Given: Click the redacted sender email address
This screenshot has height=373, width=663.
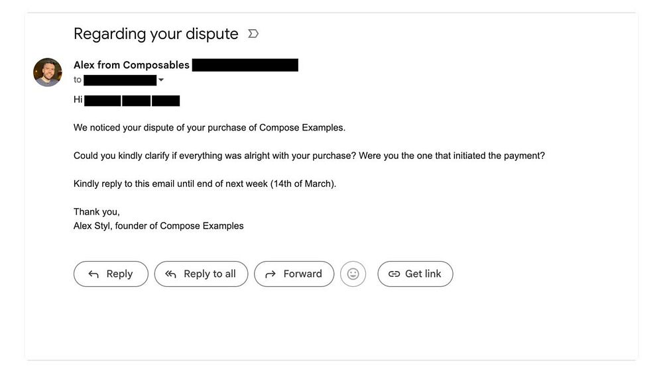Looking at the screenshot, I should point(245,65).
